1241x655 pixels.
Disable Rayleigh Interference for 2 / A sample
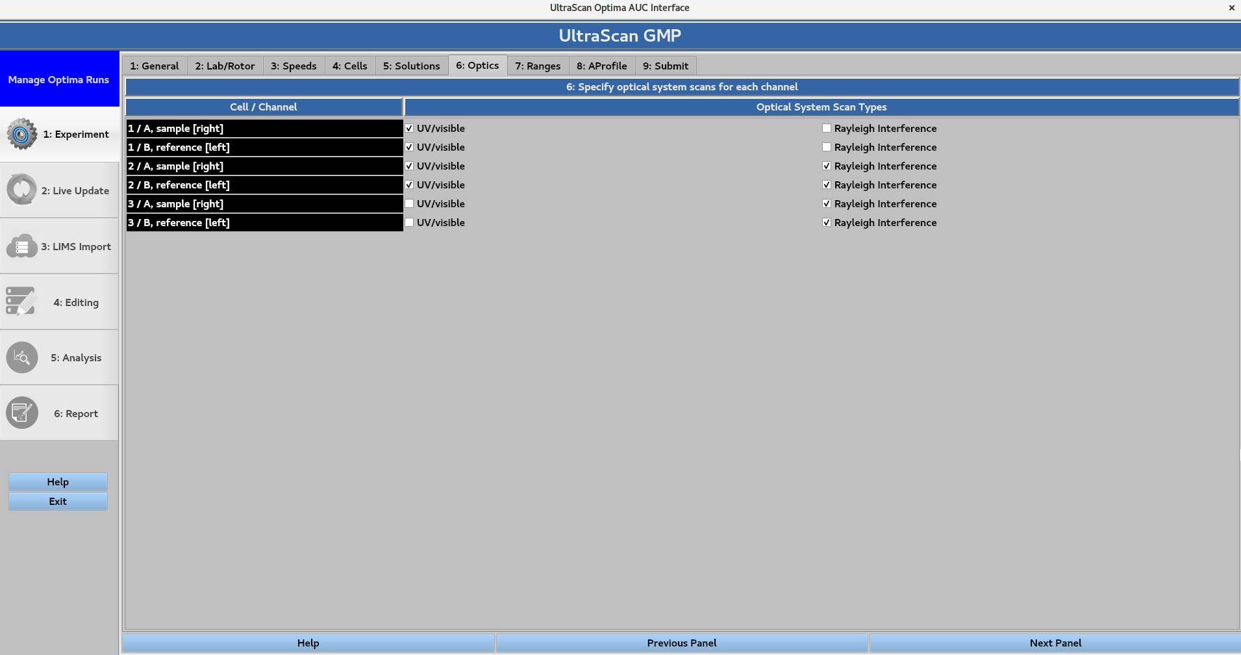pos(826,166)
